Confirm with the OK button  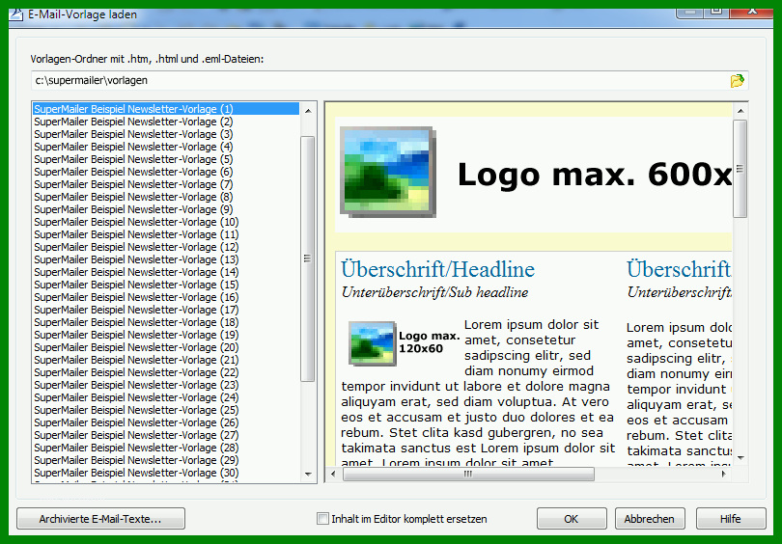[572, 519]
